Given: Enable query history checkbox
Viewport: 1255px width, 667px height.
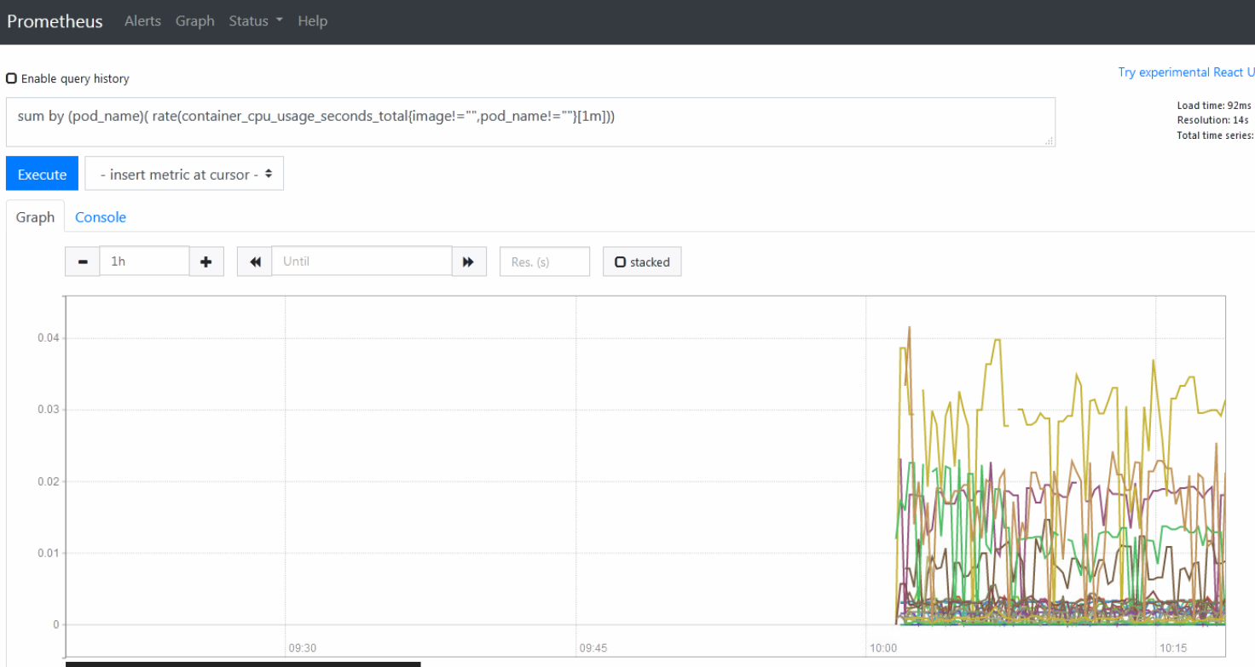Looking at the screenshot, I should point(11,78).
